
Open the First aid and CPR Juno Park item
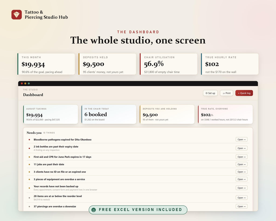point(241,157)
